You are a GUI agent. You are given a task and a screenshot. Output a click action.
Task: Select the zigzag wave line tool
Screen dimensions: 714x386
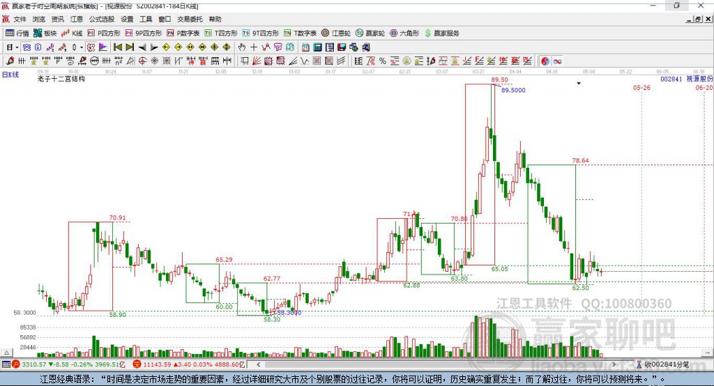pos(305,61)
